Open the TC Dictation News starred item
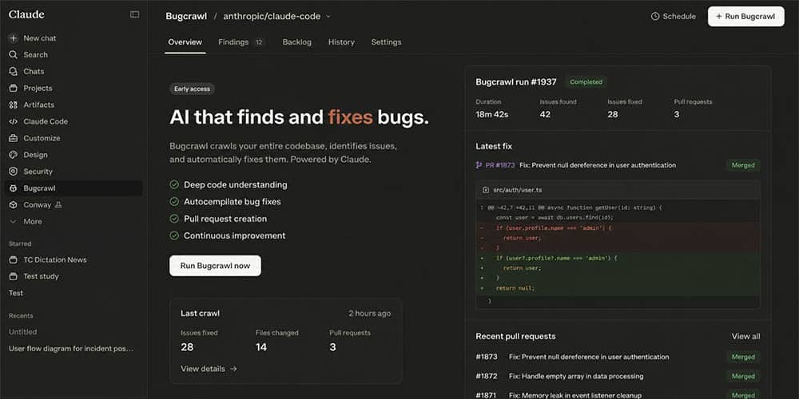 click(54, 260)
